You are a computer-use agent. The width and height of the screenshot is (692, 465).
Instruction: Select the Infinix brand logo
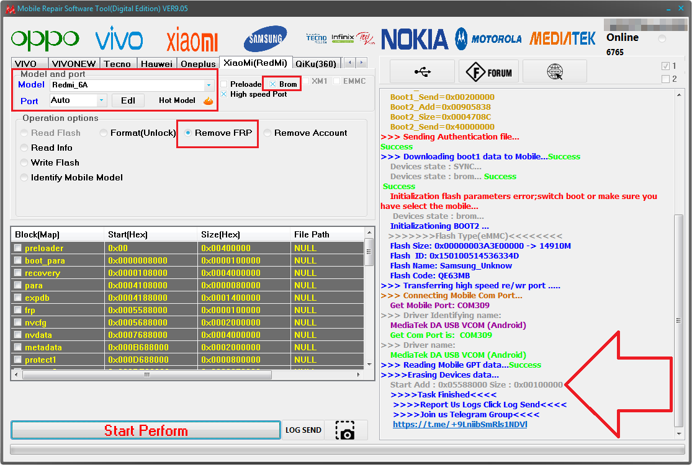pos(343,38)
